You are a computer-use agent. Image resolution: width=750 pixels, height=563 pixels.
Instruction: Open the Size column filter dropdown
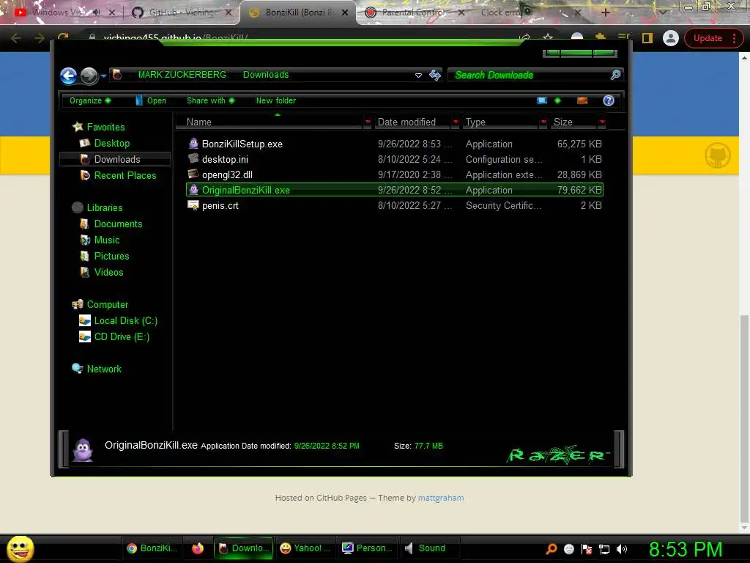click(602, 122)
